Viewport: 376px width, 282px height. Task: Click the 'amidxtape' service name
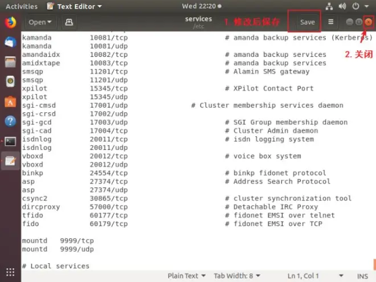[x=41, y=63]
